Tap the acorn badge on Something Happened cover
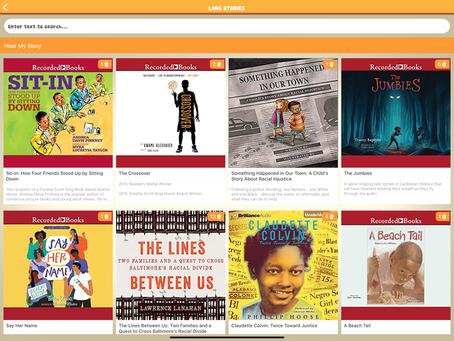Image resolution: width=454 pixels, height=341 pixels. [x=330, y=65]
